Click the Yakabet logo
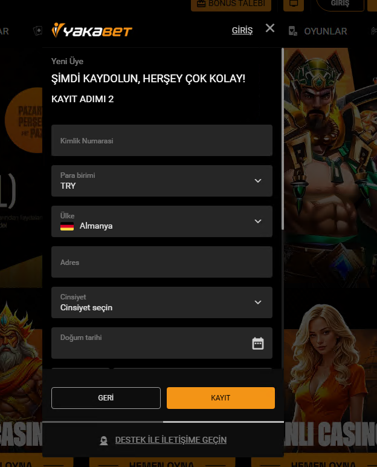This screenshot has height=467, width=377. click(x=92, y=30)
